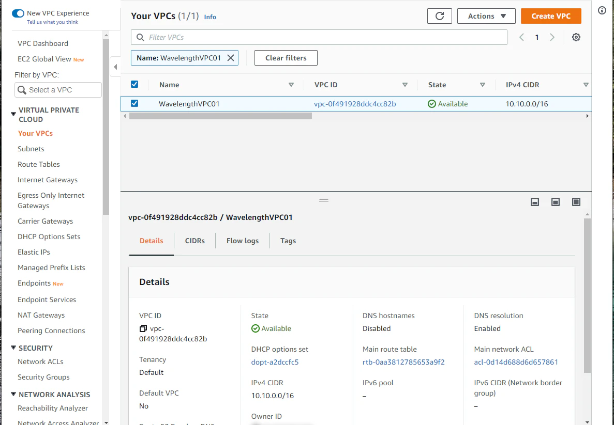
Task: Sort by IPv4 CIDR column arrow
Action: (x=586, y=85)
